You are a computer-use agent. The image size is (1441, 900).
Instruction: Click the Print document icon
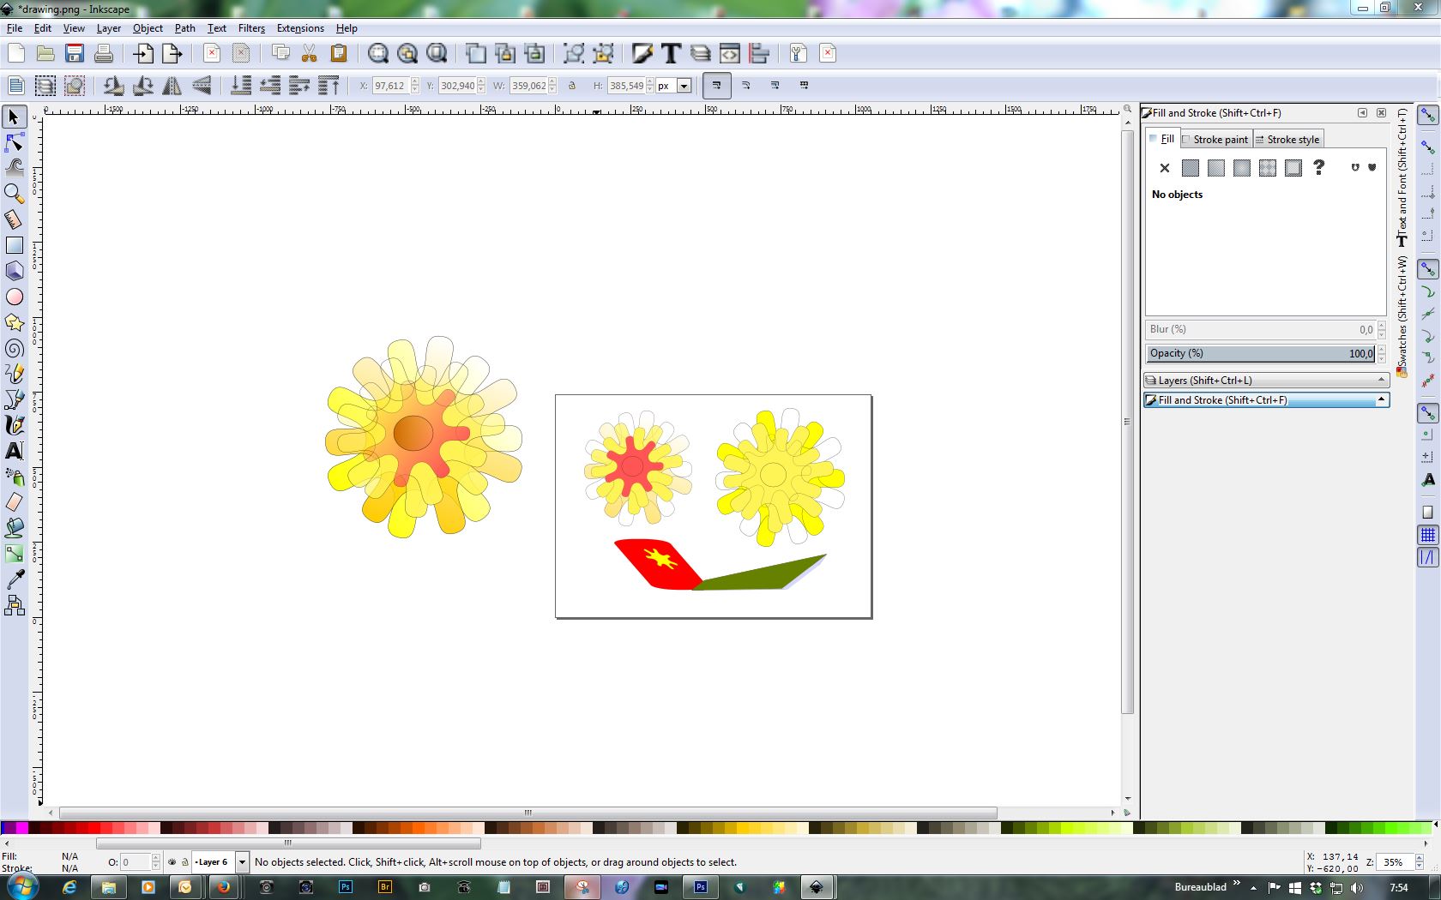point(104,53)
